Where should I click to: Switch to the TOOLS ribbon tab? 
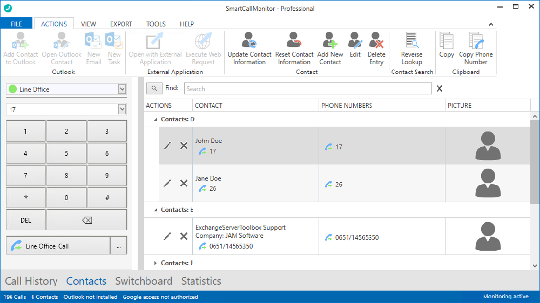click(x=156, y=24)
